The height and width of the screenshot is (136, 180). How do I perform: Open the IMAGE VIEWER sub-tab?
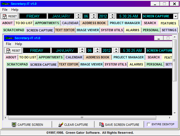coord(88,30)
